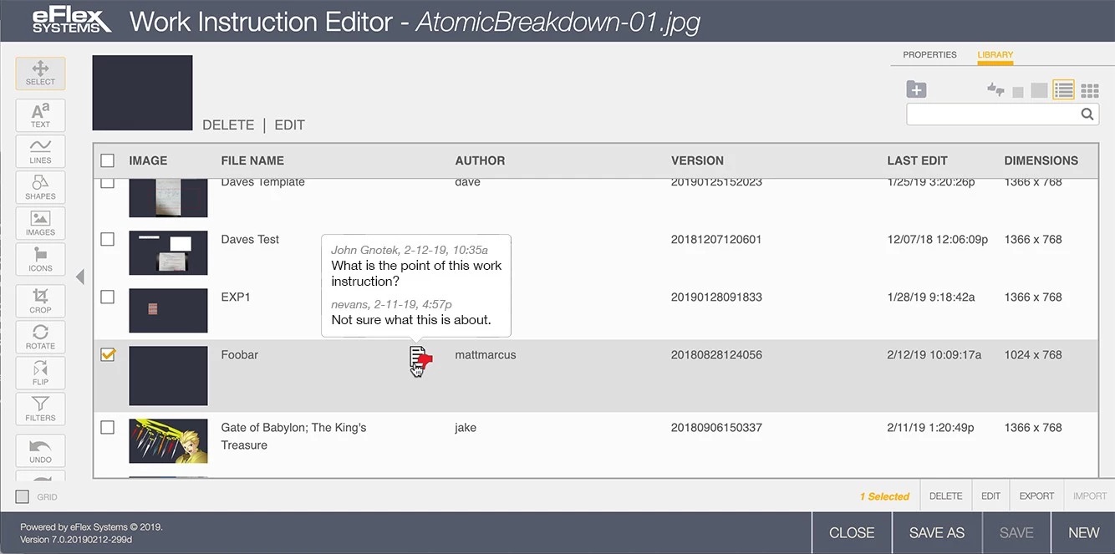Screen dimensions: 1115x554
Task: Click the Export button
Action: coord(1036,496)
